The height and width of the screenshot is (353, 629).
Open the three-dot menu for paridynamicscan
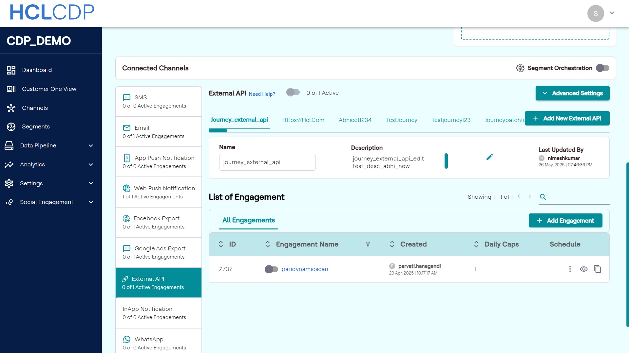coord(570,269)
